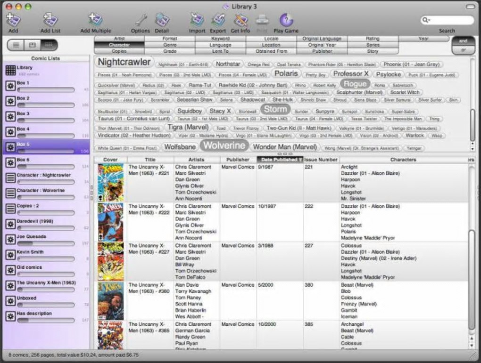This screenshot has width=481, height=363.
Task: Click the Add comic toolbar icon
Action: click(13, 20)
